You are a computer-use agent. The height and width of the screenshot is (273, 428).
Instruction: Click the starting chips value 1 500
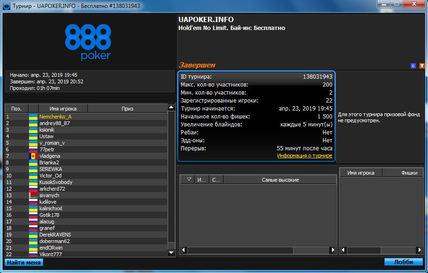coord(325,117)
